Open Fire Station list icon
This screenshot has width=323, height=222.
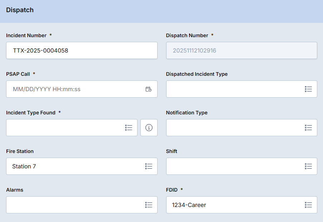tap(149, 166)
